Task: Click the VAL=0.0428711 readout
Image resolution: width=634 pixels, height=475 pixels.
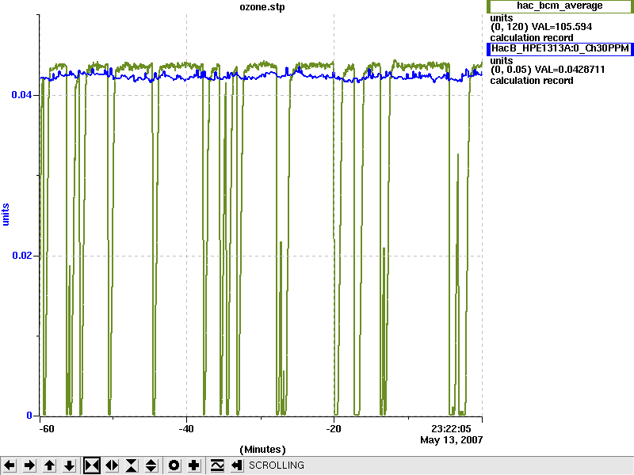Action: tap(569, 70)
